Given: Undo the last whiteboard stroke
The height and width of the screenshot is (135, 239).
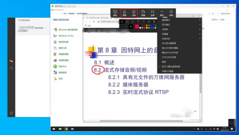Looking at the screenshot, I should (x=143, y=21).
